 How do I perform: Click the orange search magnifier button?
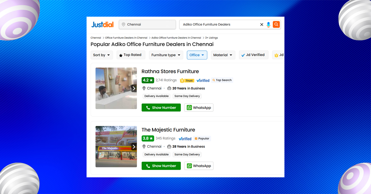[276, 24]
